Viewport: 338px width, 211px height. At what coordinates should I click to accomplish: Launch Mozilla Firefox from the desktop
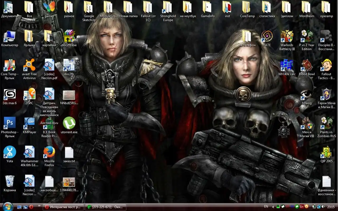49,152
